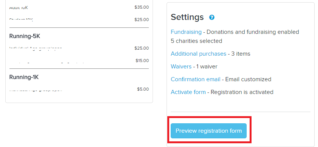Click the Preview registration form button
This screenshot has width=318, height=147.
point(209,131)
